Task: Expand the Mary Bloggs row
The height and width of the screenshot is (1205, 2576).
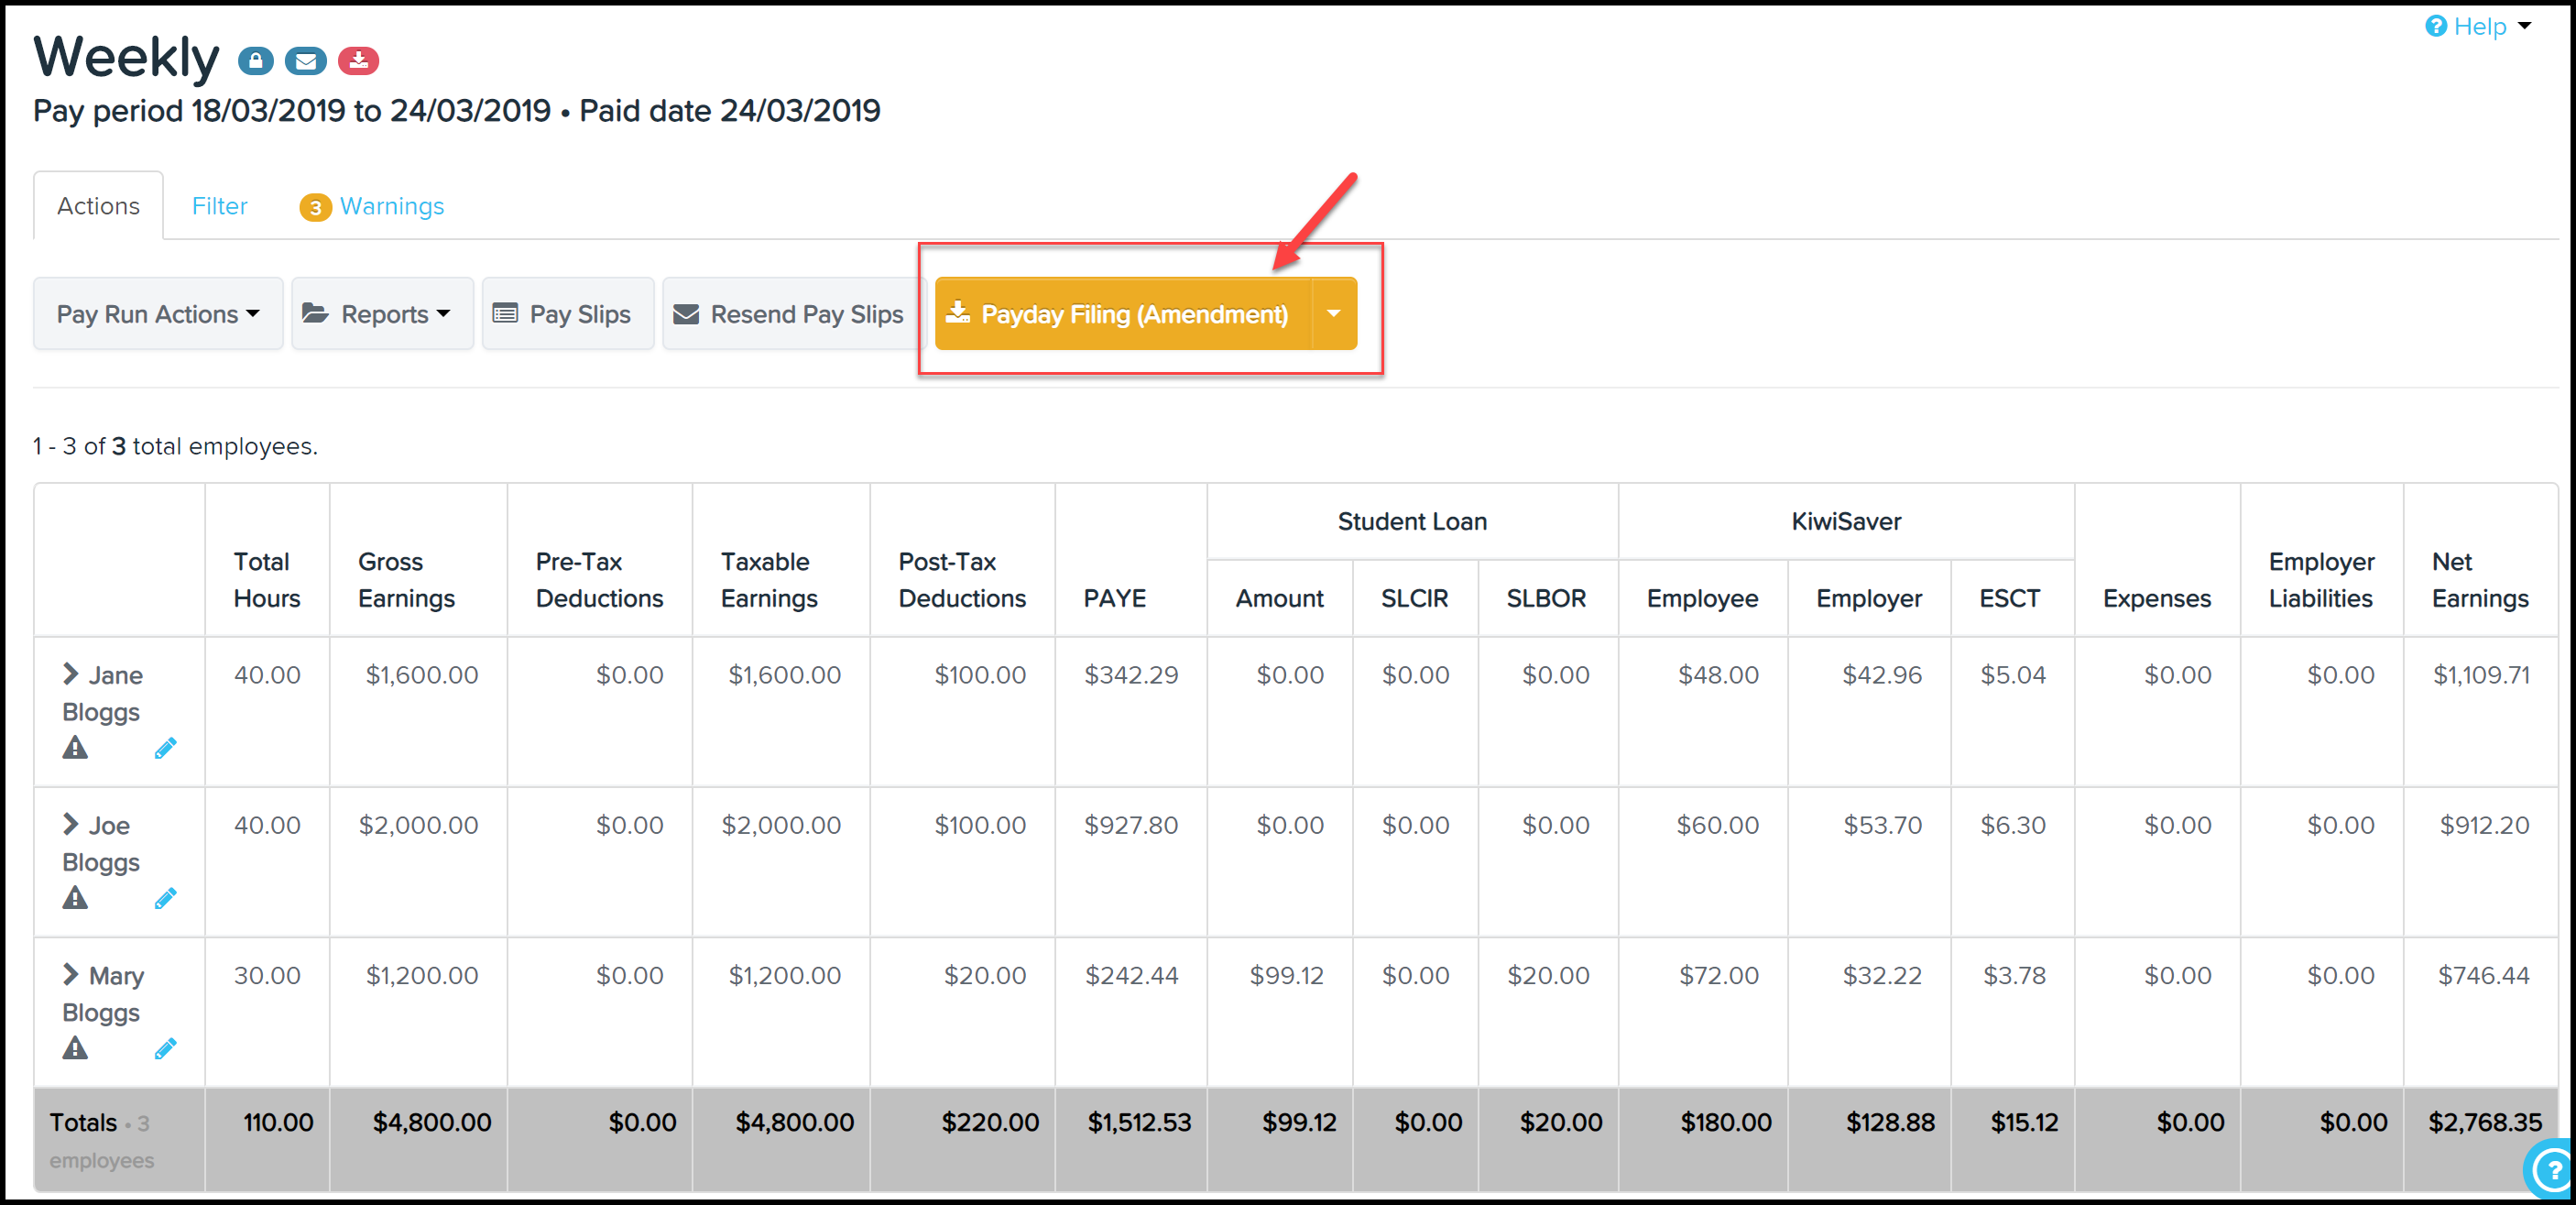Action: click(x=70, y=974)
